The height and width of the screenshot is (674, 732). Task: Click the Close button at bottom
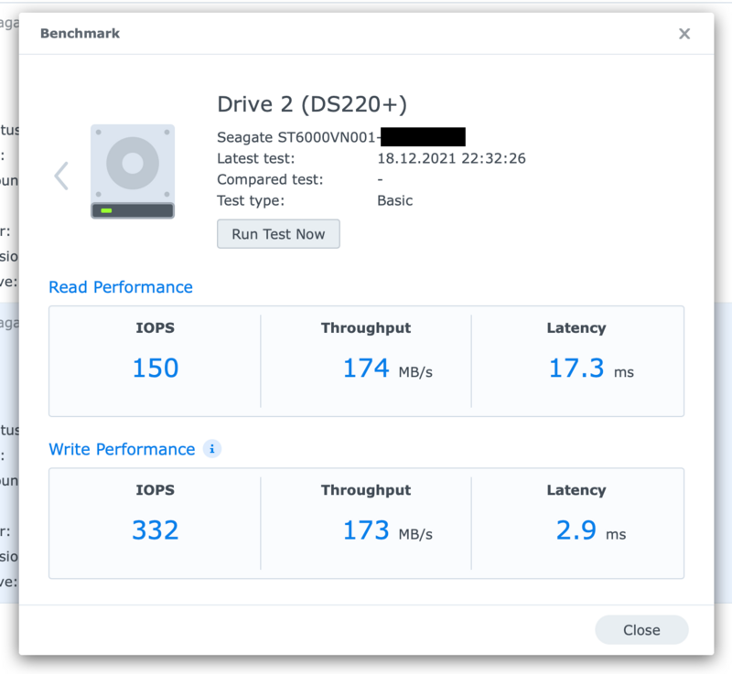641,630
